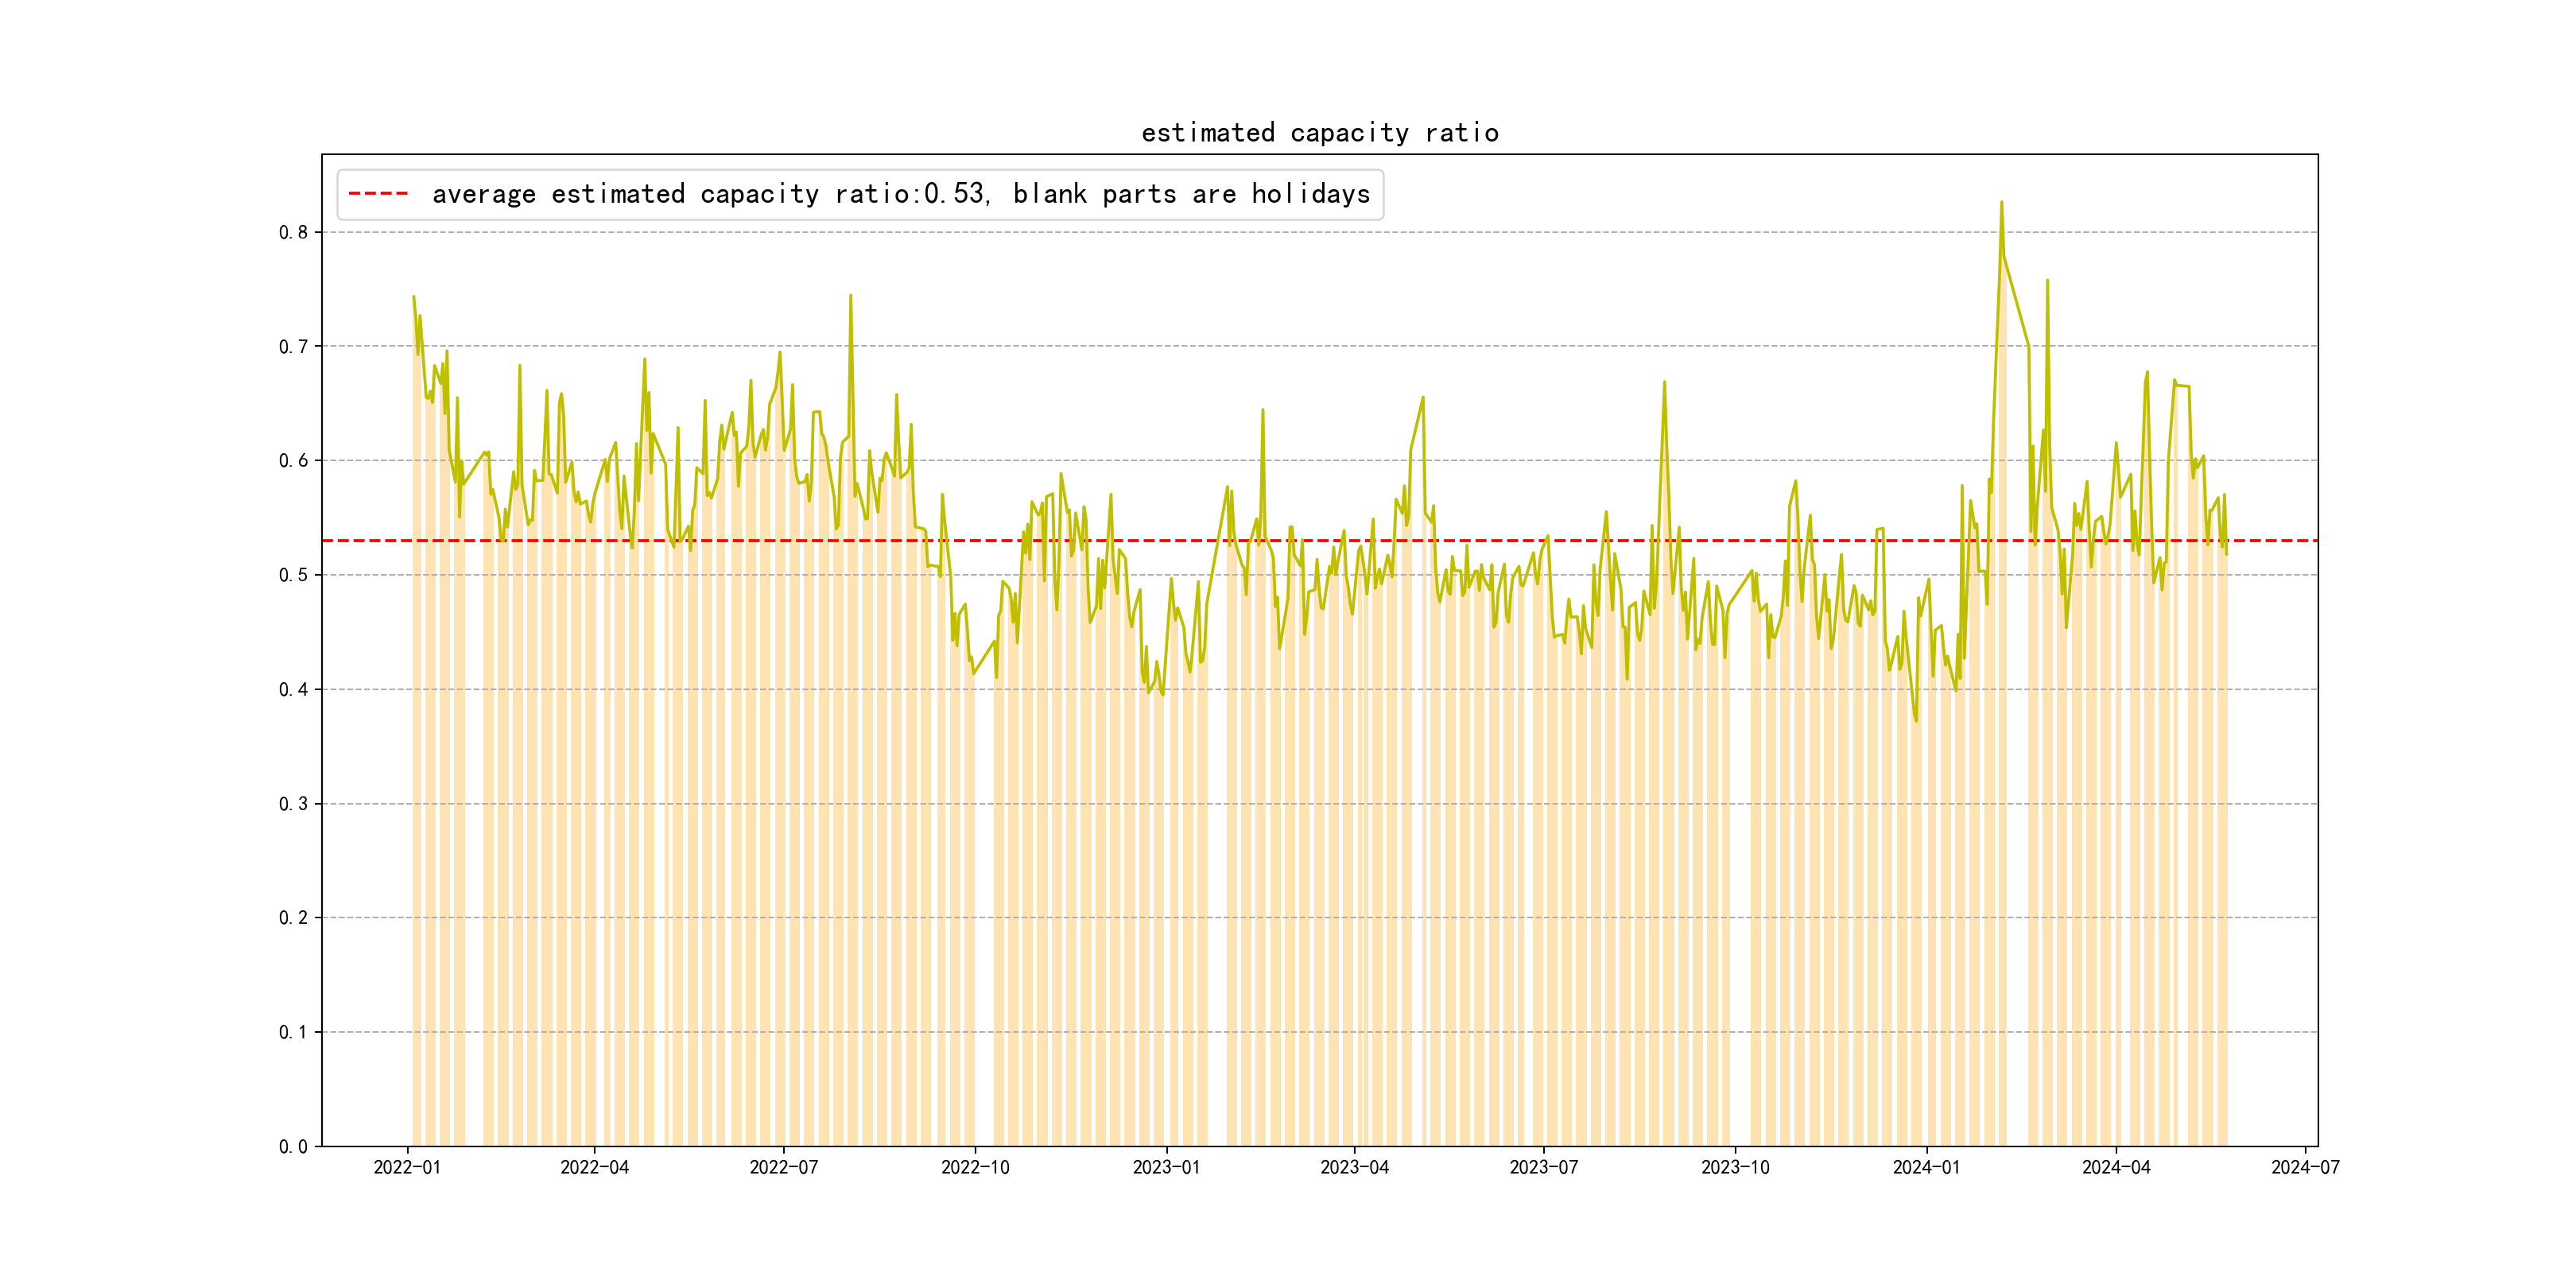Viewport: 2576px width, 1288px height.
Task: Click the 2022-04 x-axis date label
Action: tap(594, 1167)
